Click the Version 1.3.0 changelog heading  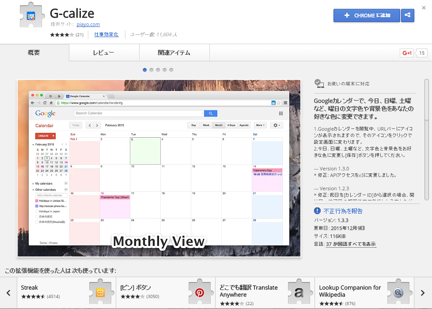tap(331, 169)
